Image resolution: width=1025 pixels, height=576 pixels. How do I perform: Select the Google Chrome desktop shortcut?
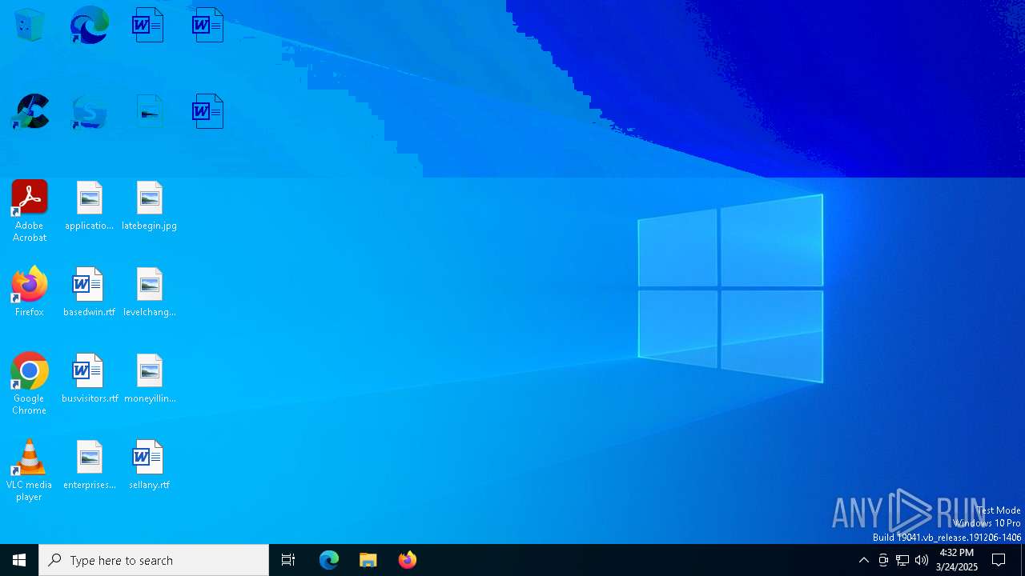coord(30,384)
